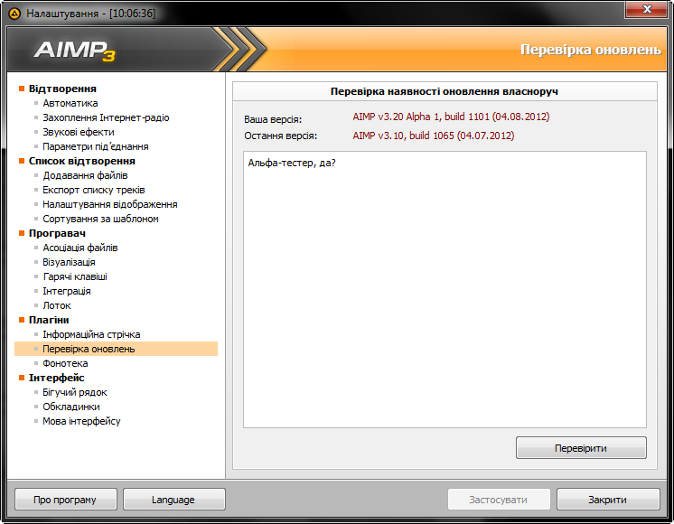Click the Перевірка оновлень banner title
The image size is (674, 524).
[591, 50]
